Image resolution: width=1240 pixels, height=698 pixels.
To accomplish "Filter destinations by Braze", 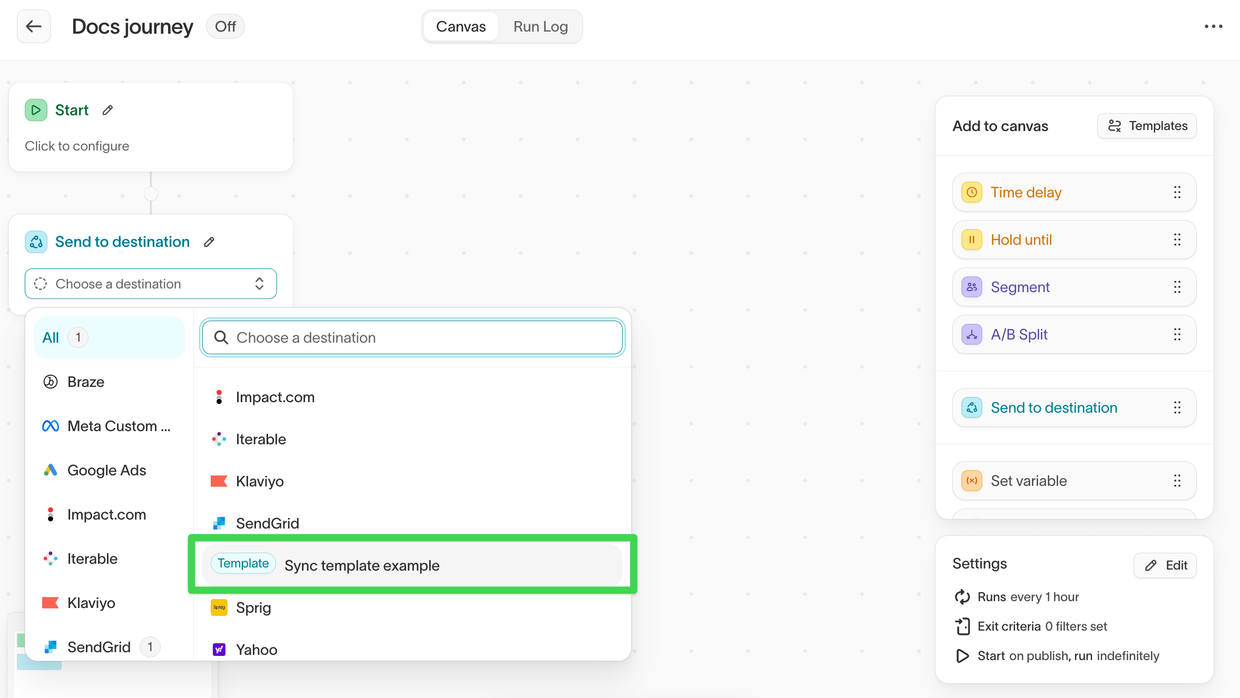I will 109,382.
